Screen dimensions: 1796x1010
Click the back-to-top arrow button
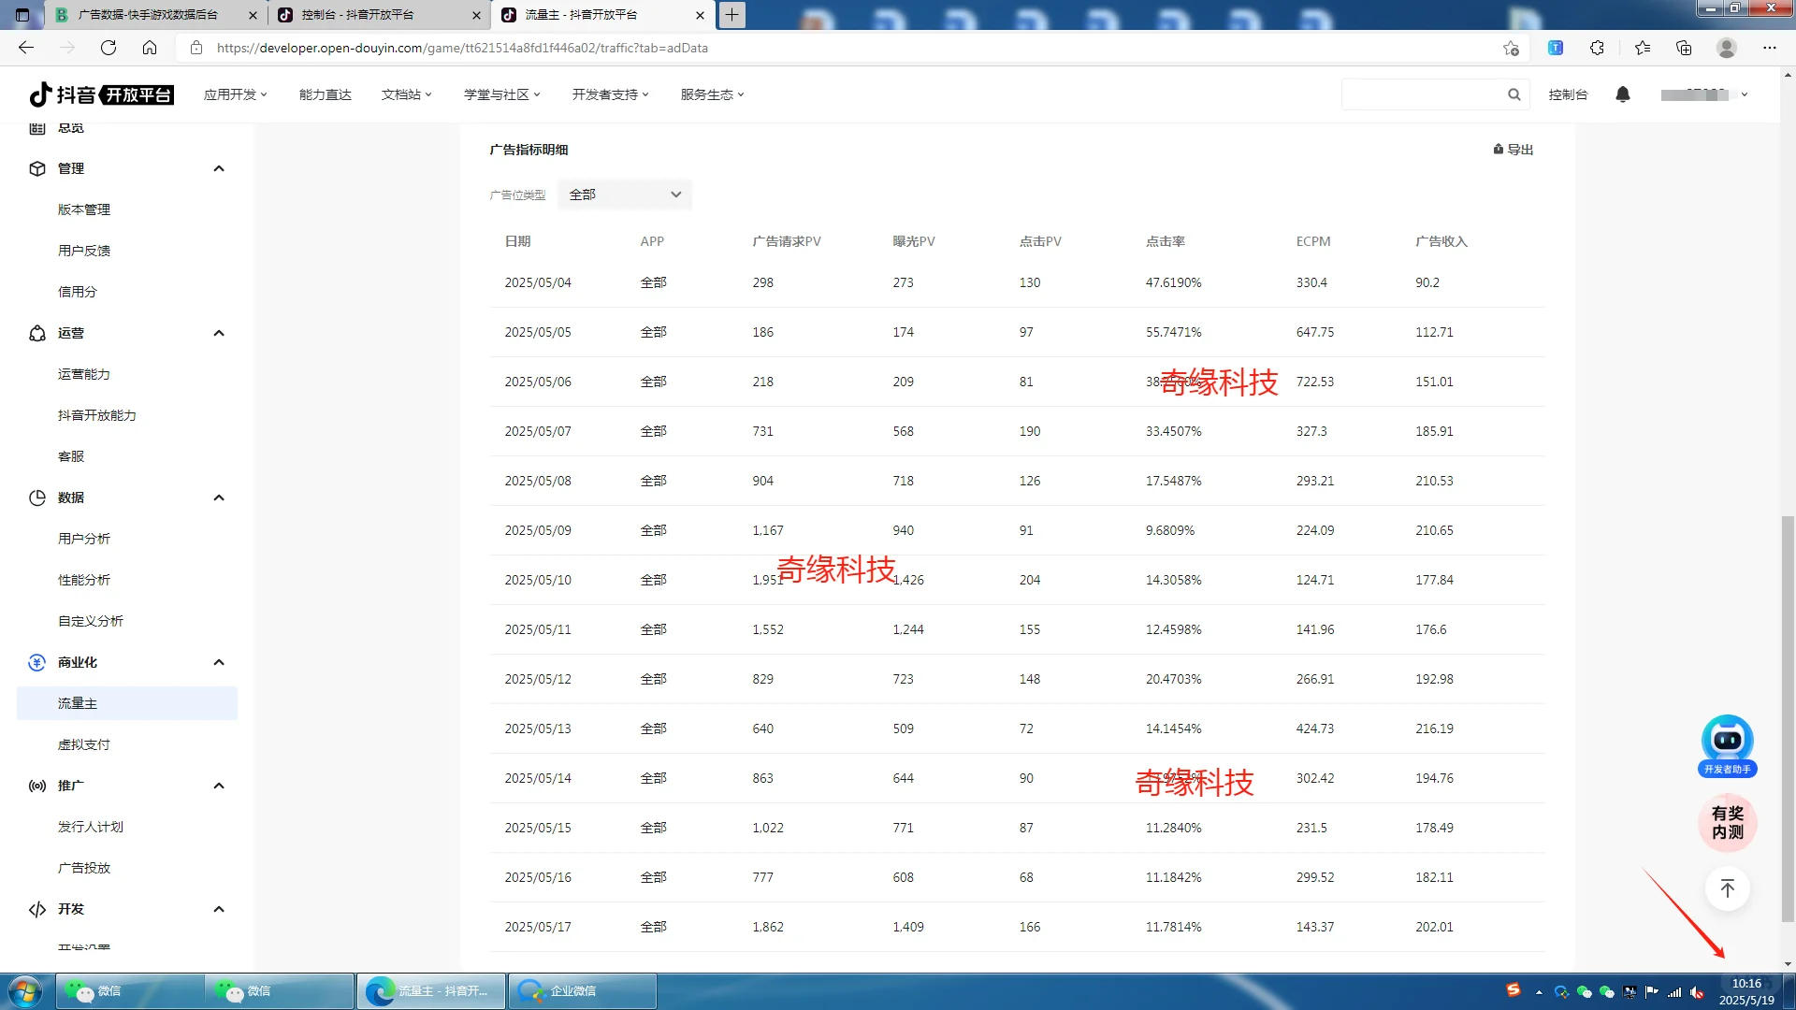[1727, 888]
